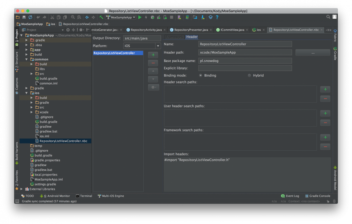Click the Synchronize refresh icon
Screen dimensions: 352x224
[30, 17]
